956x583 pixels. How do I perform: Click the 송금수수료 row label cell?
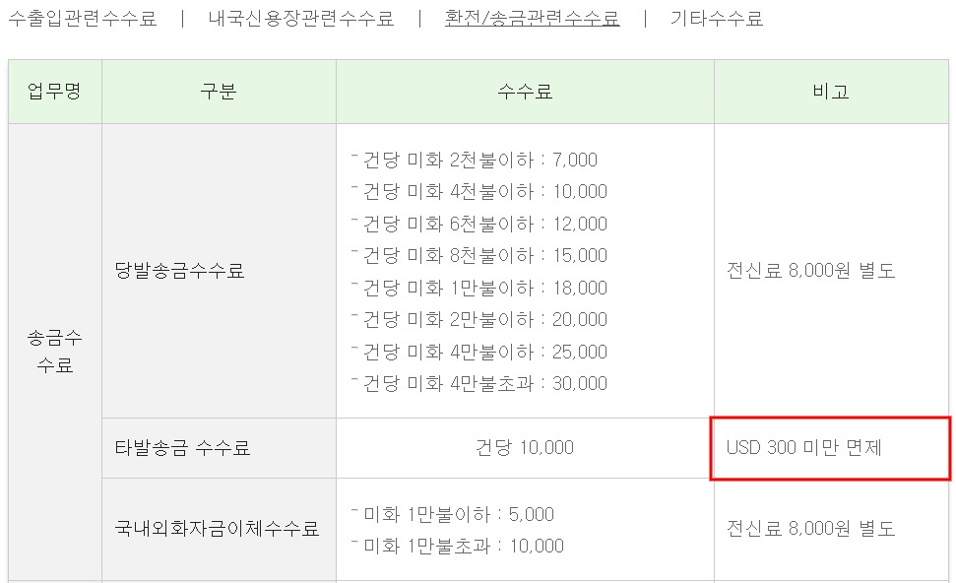[x=55, y=352]
